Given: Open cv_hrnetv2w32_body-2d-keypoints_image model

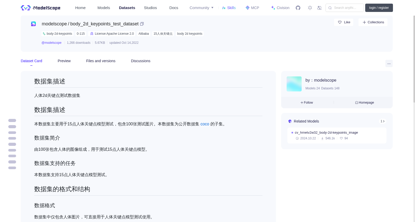Looking at the screenshot, I should coord(326,133).
